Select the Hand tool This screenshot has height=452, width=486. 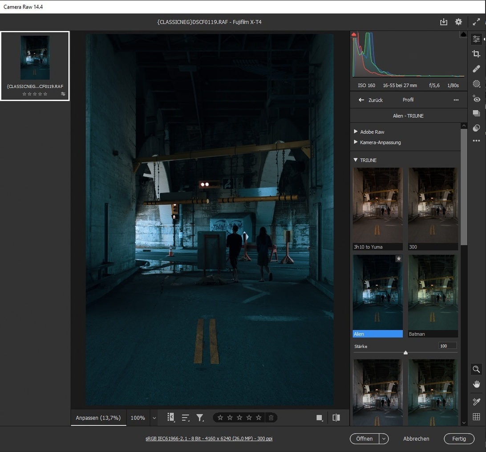click(x=476, y=384)
